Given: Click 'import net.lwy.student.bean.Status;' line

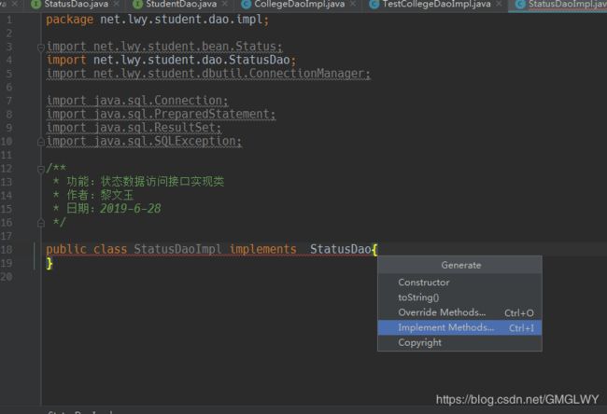Looking at the screenshot, I should click(x=164, y=47).
